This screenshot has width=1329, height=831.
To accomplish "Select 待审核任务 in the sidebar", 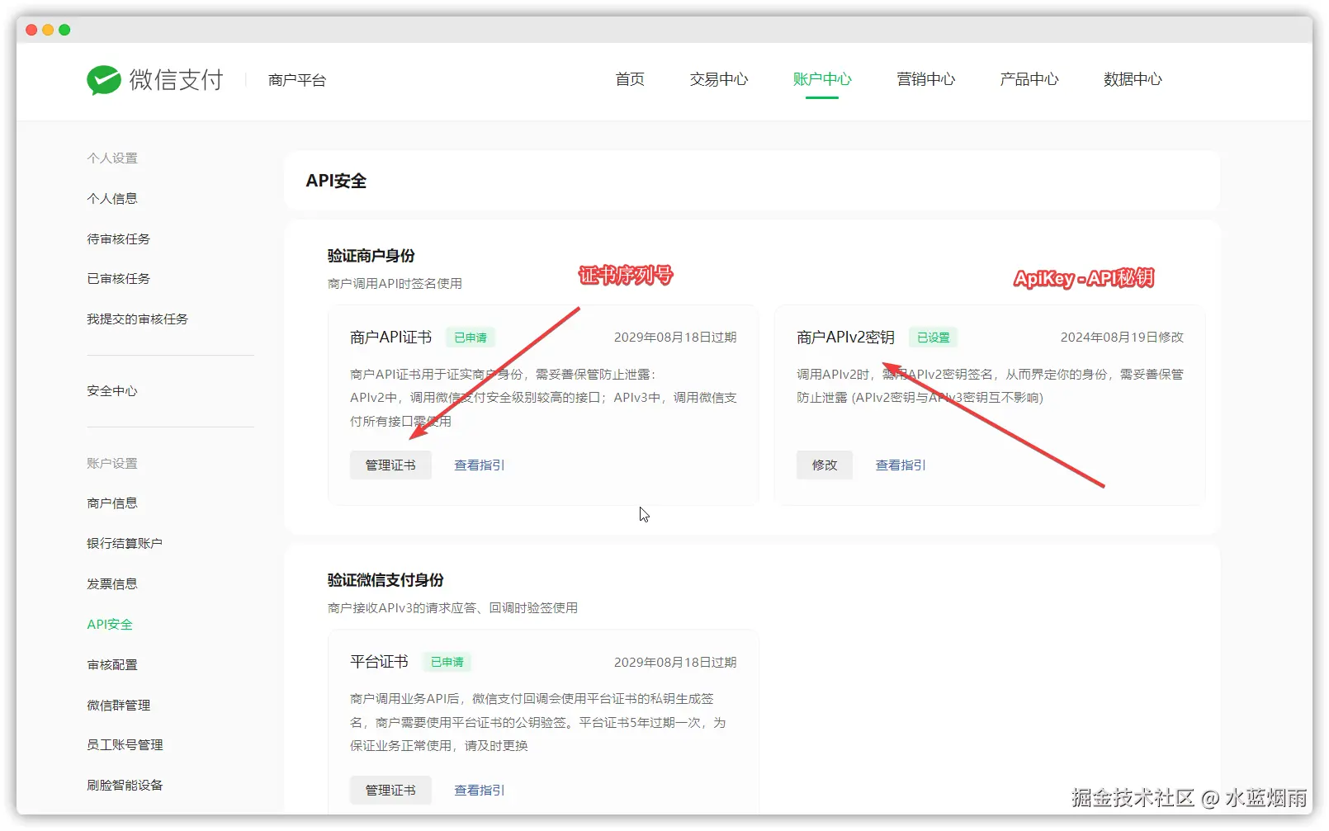I will point(119,239).
